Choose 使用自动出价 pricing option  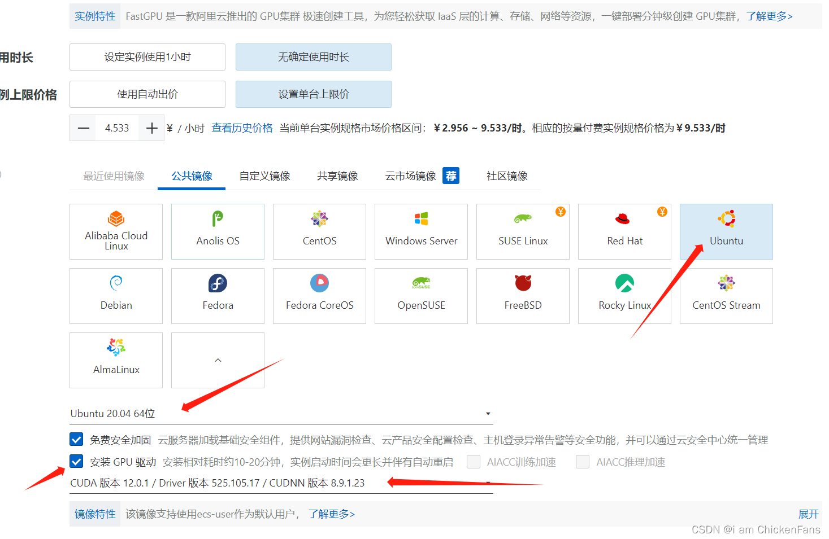point(147,94)
